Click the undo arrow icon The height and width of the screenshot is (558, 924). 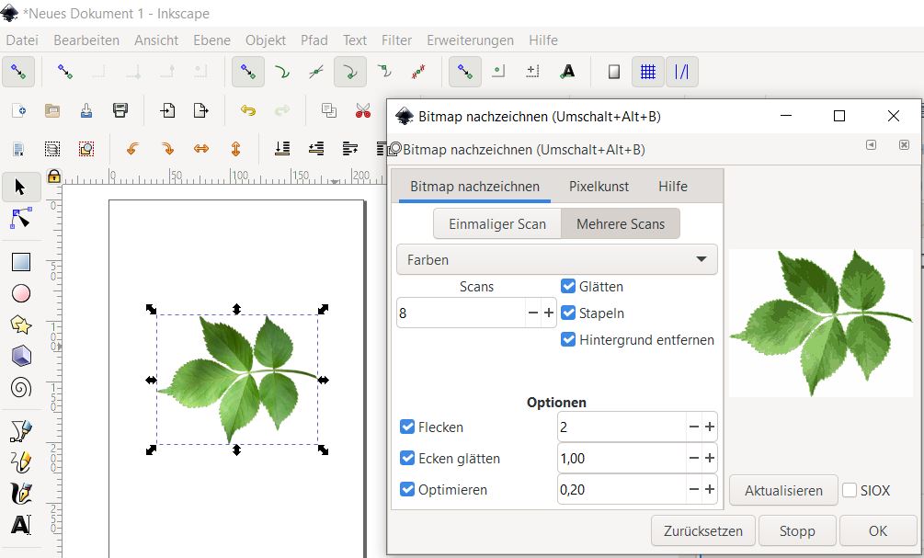coord(248,110)
